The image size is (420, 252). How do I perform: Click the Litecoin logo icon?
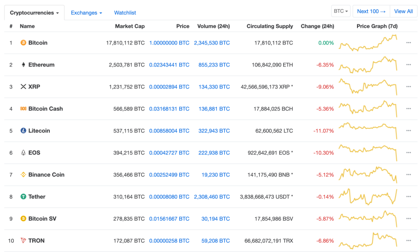coord(23,131)
